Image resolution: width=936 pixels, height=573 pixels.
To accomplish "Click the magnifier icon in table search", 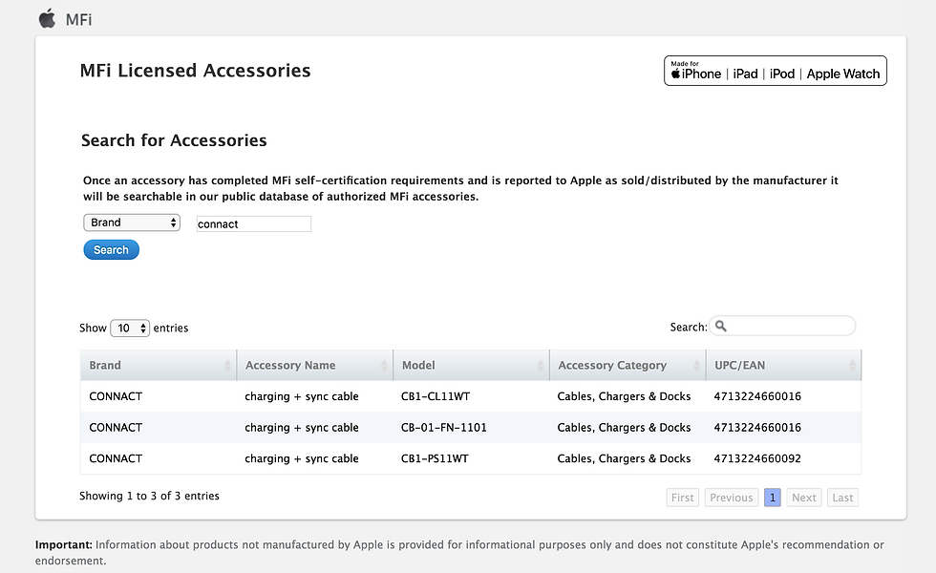I will 721,327.
